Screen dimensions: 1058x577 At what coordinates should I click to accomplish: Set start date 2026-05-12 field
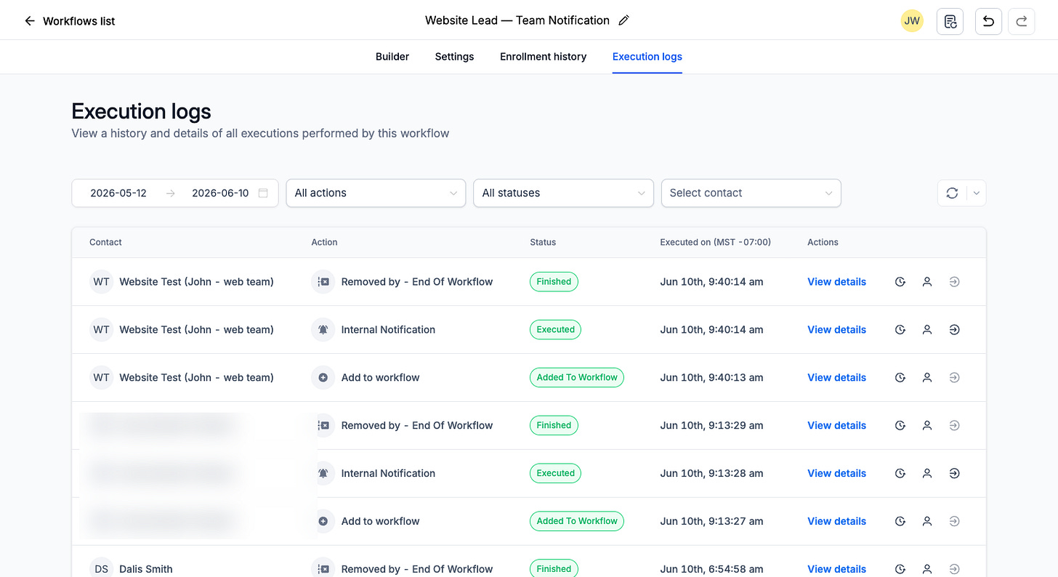[x=118, y=193]
